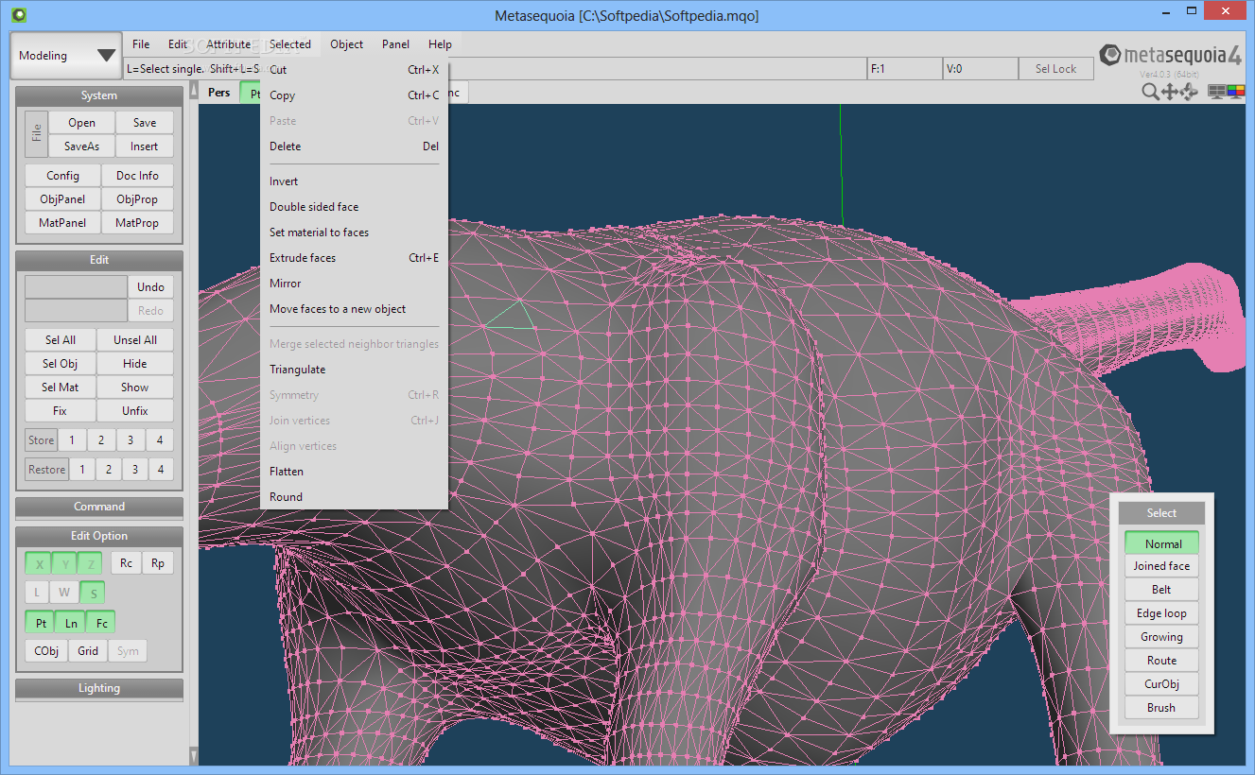The image size is (1255, 775).
Task: Click the Unfix button
Action: click(135, 411)
